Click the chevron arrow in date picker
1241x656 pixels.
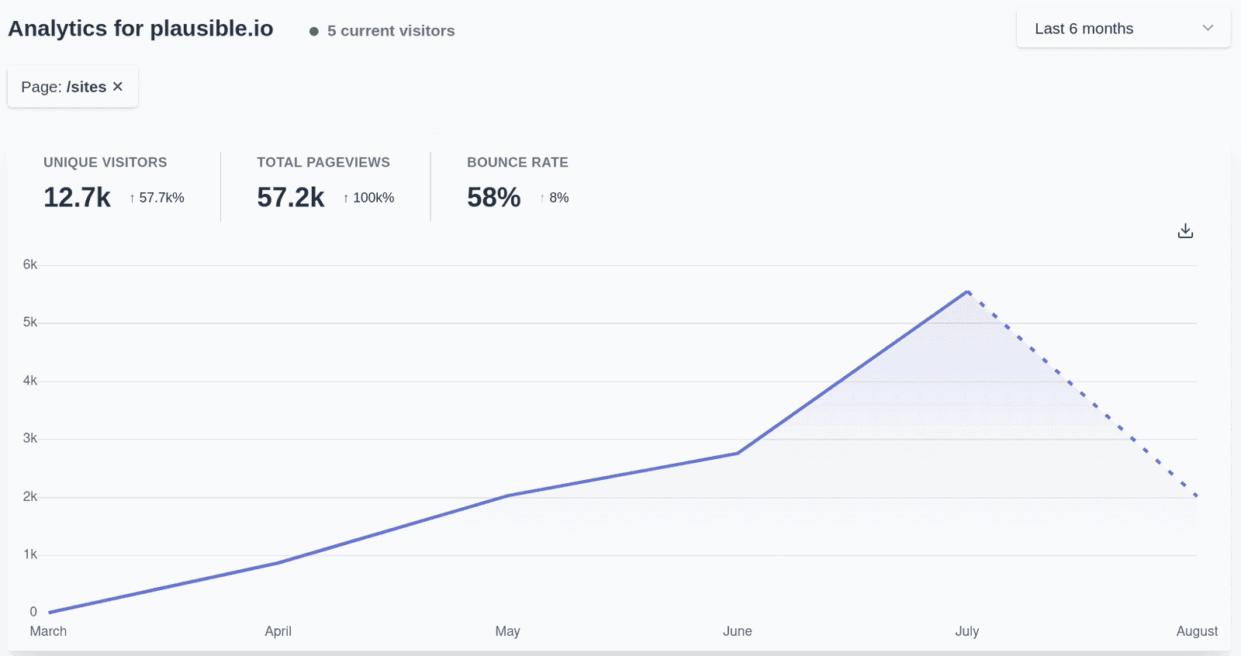point(1208,29)
